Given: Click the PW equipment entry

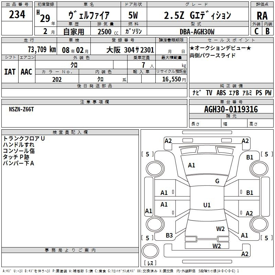Looking at the screenshot, I should tap(268, 92).
